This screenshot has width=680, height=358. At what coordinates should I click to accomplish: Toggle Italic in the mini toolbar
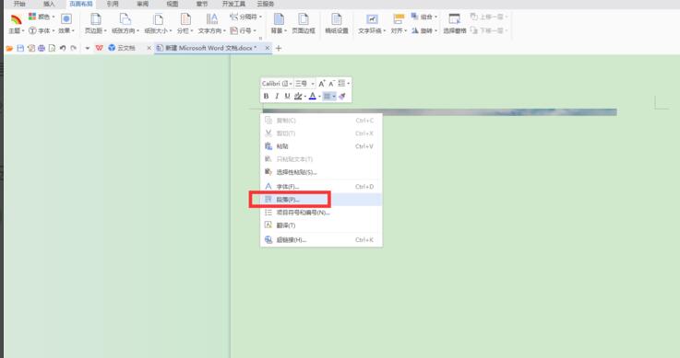(277, 96)
